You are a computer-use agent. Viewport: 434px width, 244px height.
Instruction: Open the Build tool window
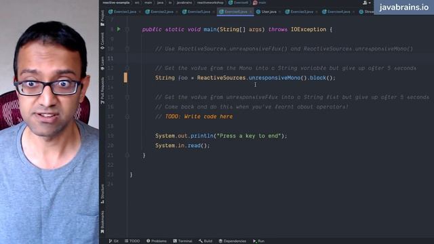[x=205, y=241]
